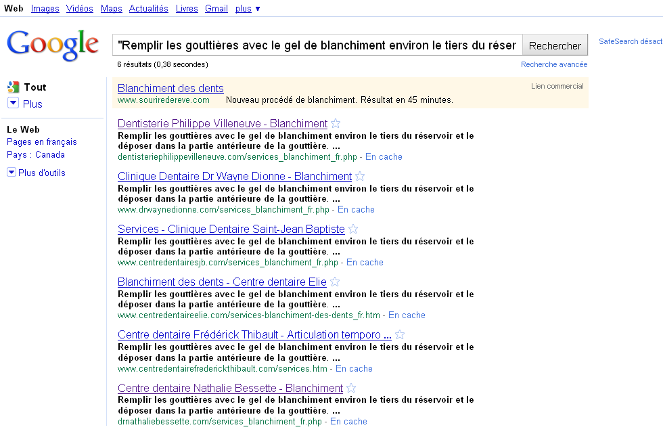Open the plus dropdown in top navigation

point(248,8)
